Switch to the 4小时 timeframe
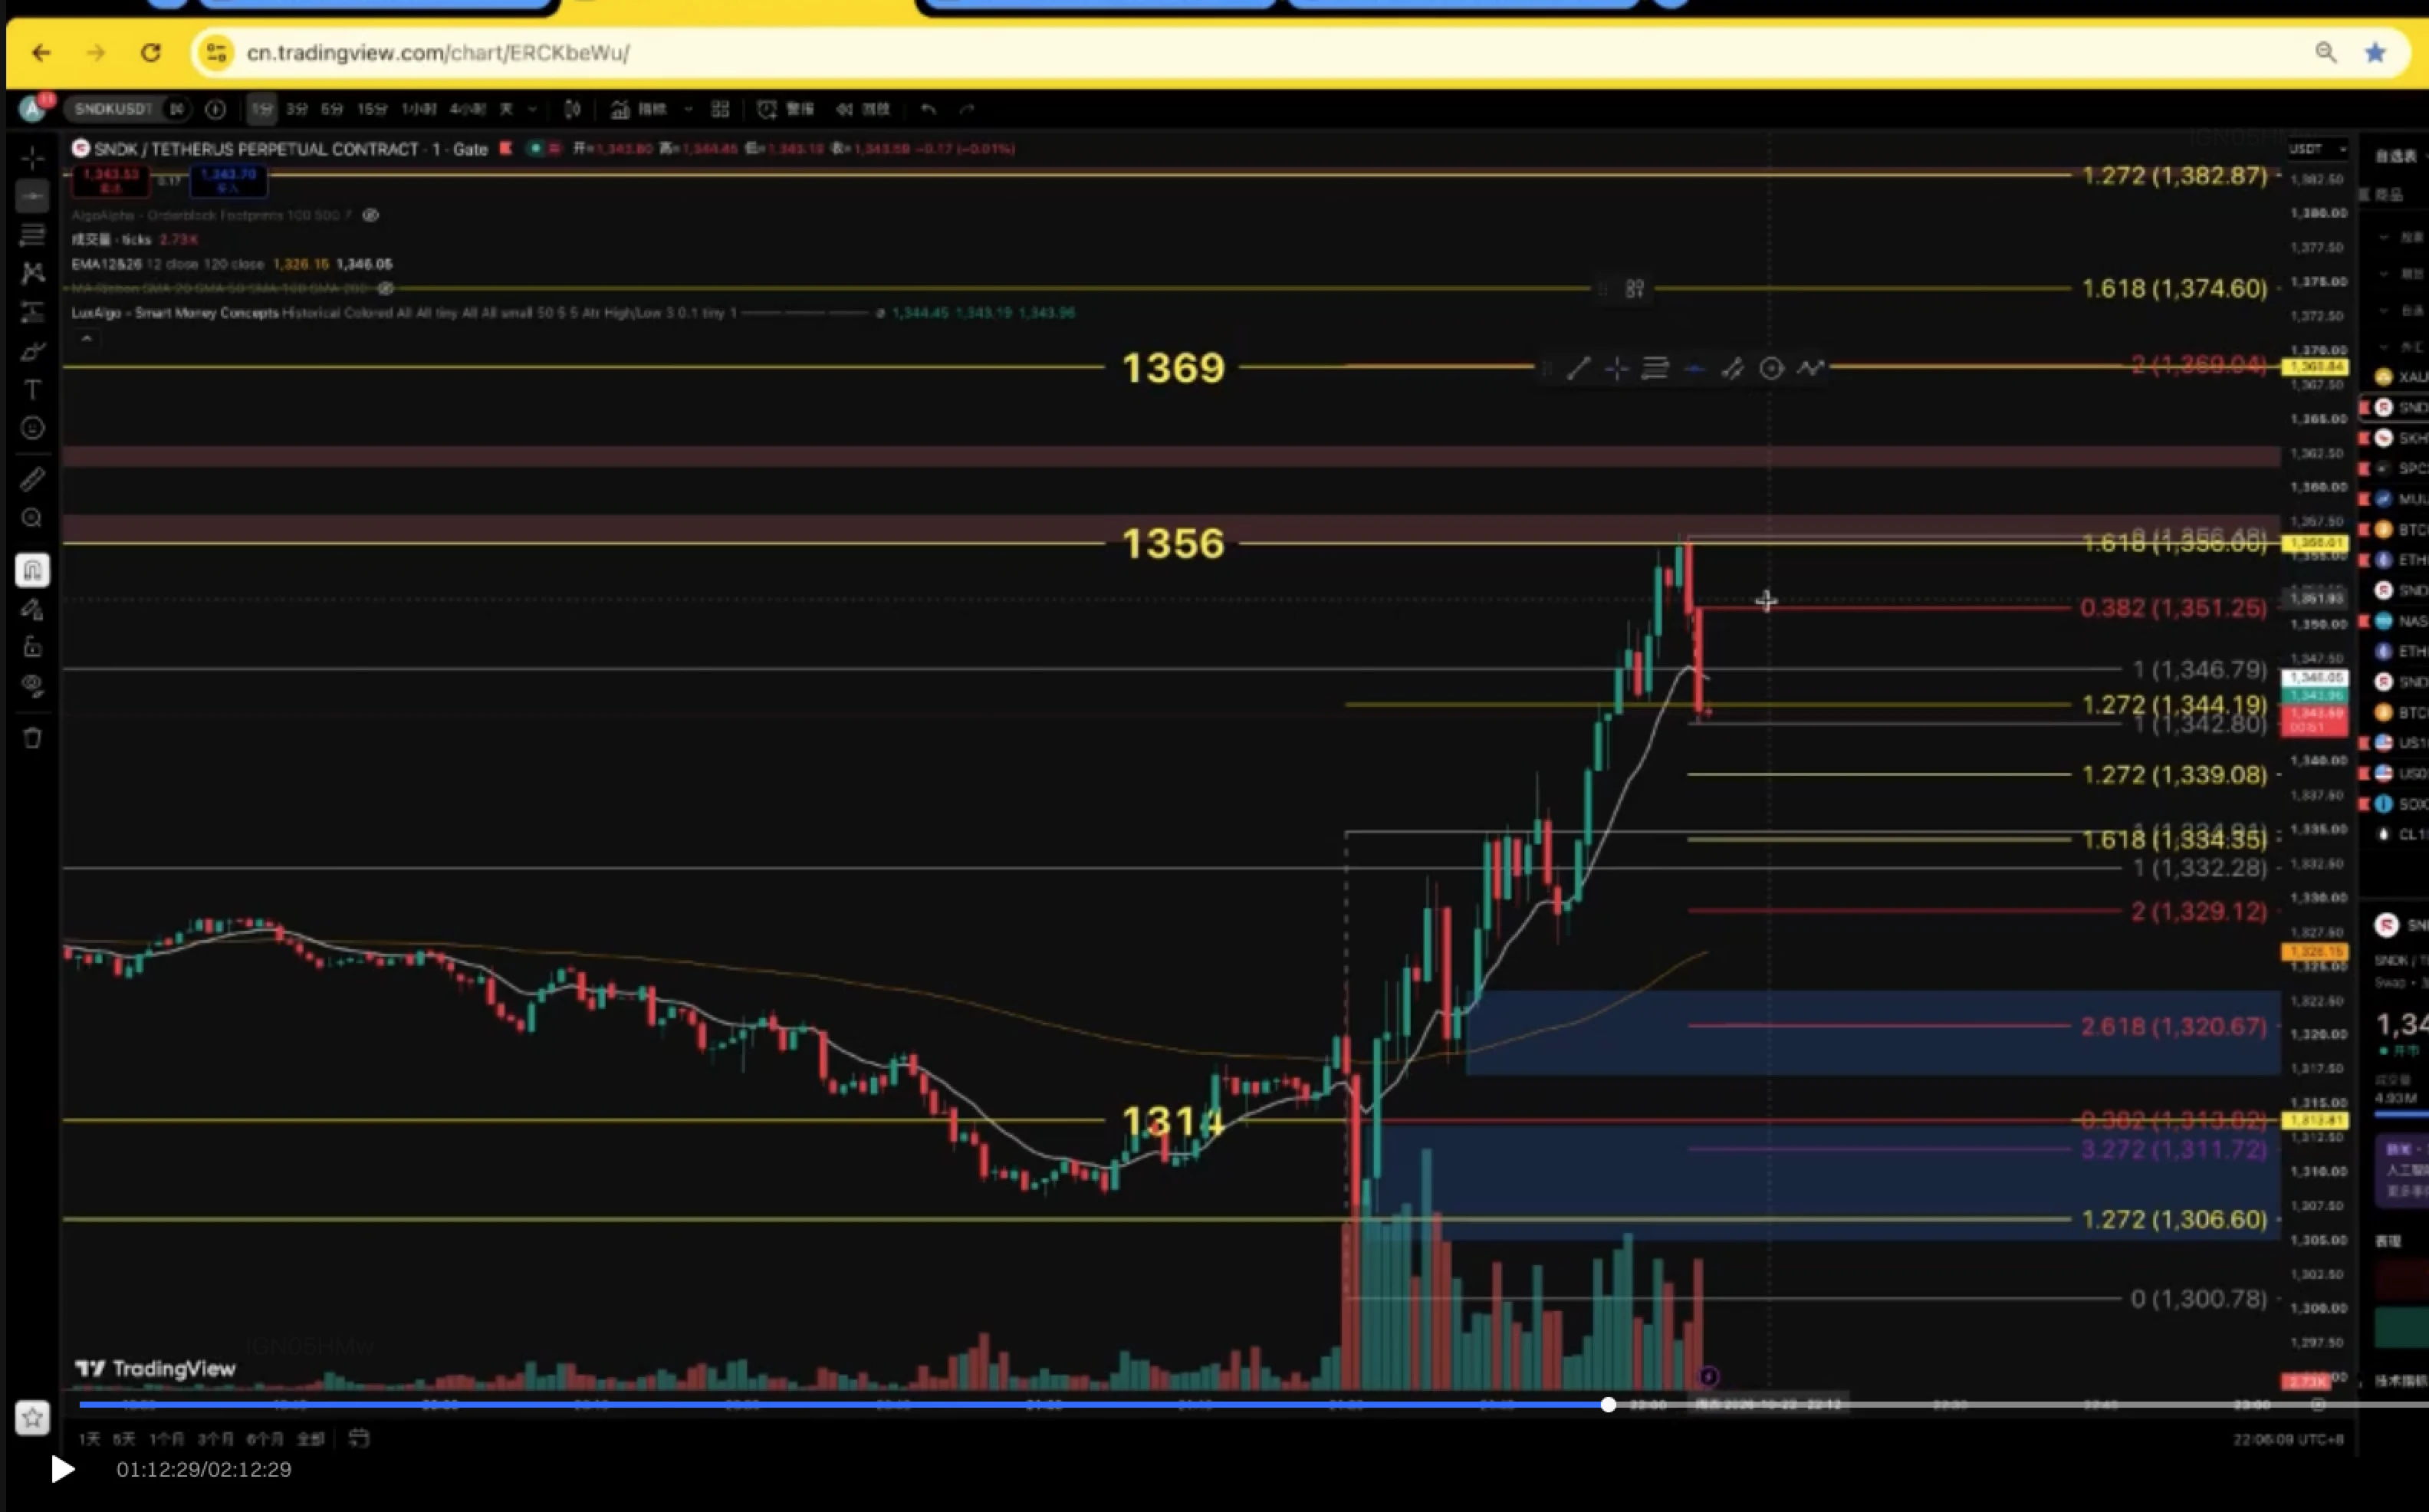This screenshot has height=1512, width=2429. 467,109
